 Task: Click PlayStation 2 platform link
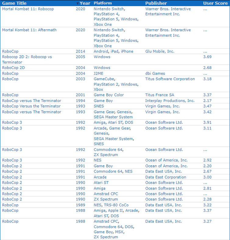[x=106, y=84]
